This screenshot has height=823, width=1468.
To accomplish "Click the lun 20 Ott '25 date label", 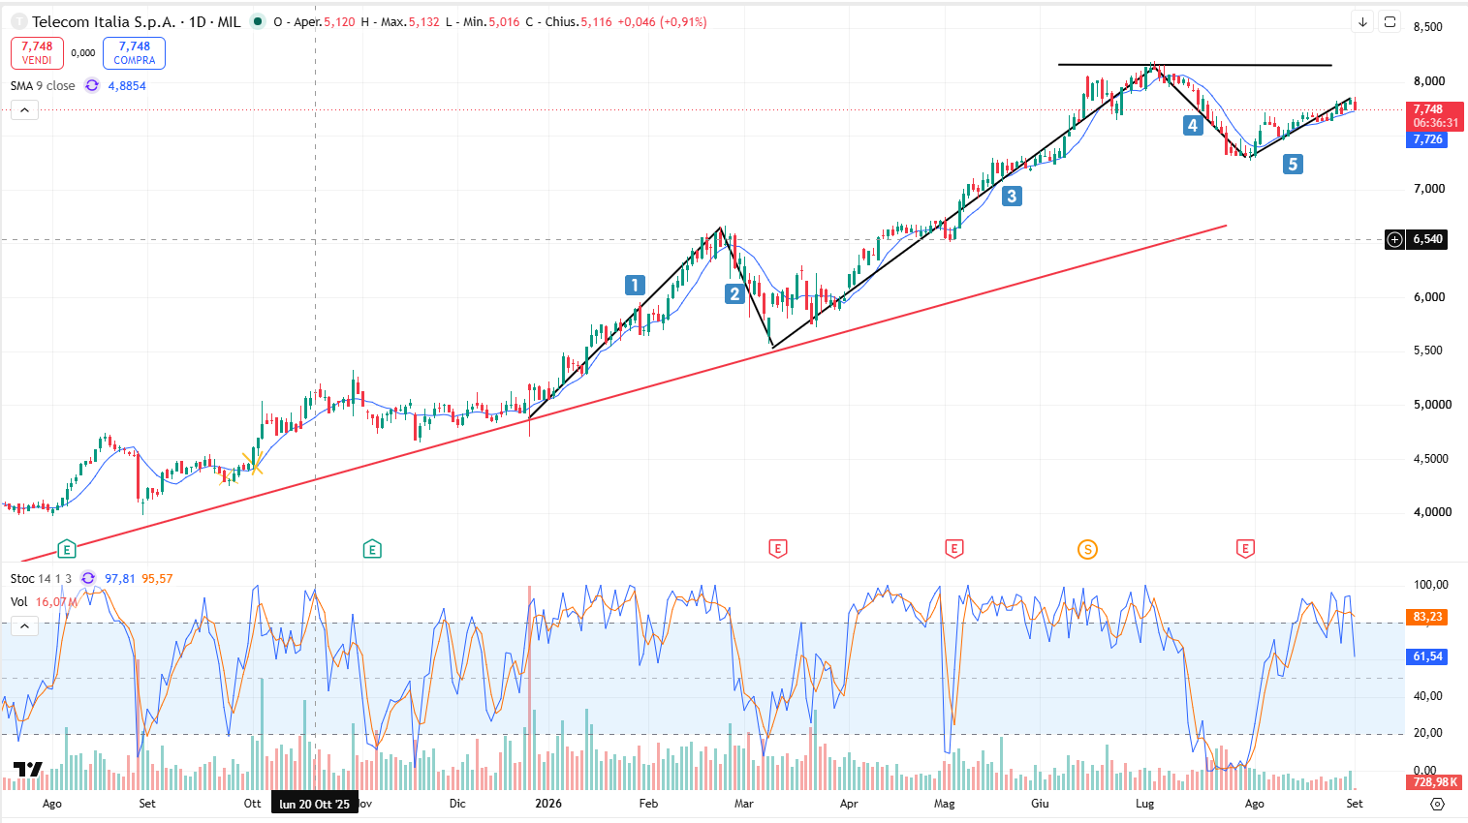I will tap(315, 804).
